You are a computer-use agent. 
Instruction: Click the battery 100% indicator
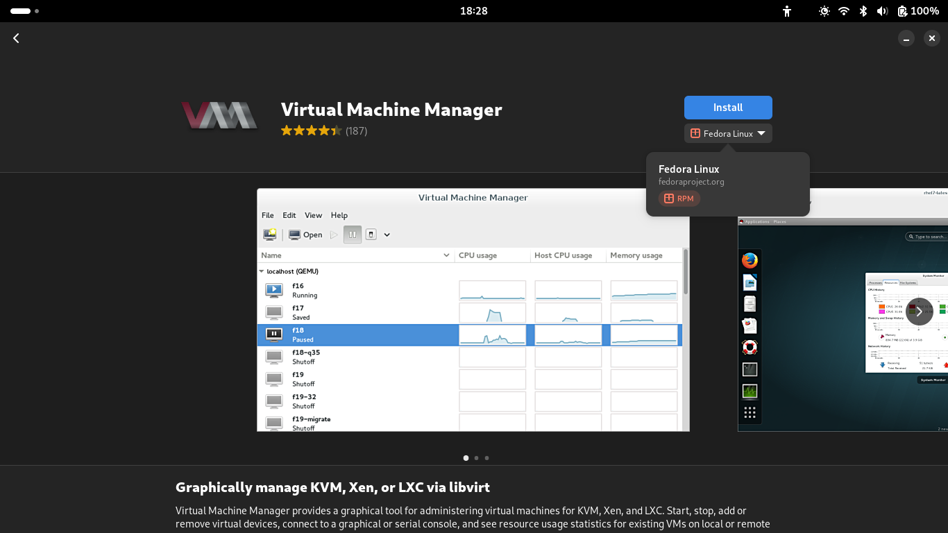point(918,11)
